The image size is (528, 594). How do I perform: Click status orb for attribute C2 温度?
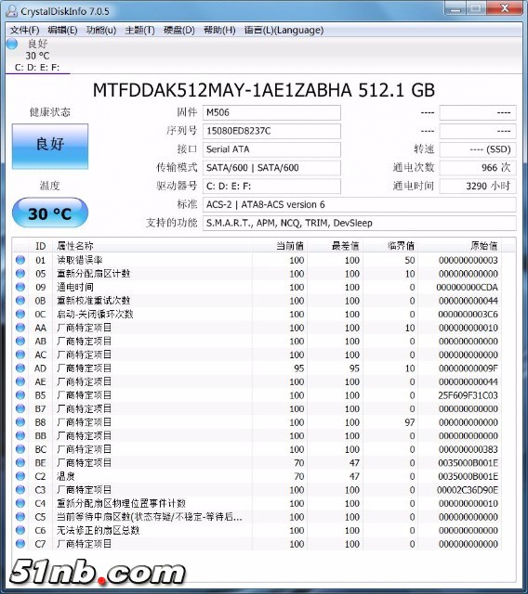tap(20, 476)
